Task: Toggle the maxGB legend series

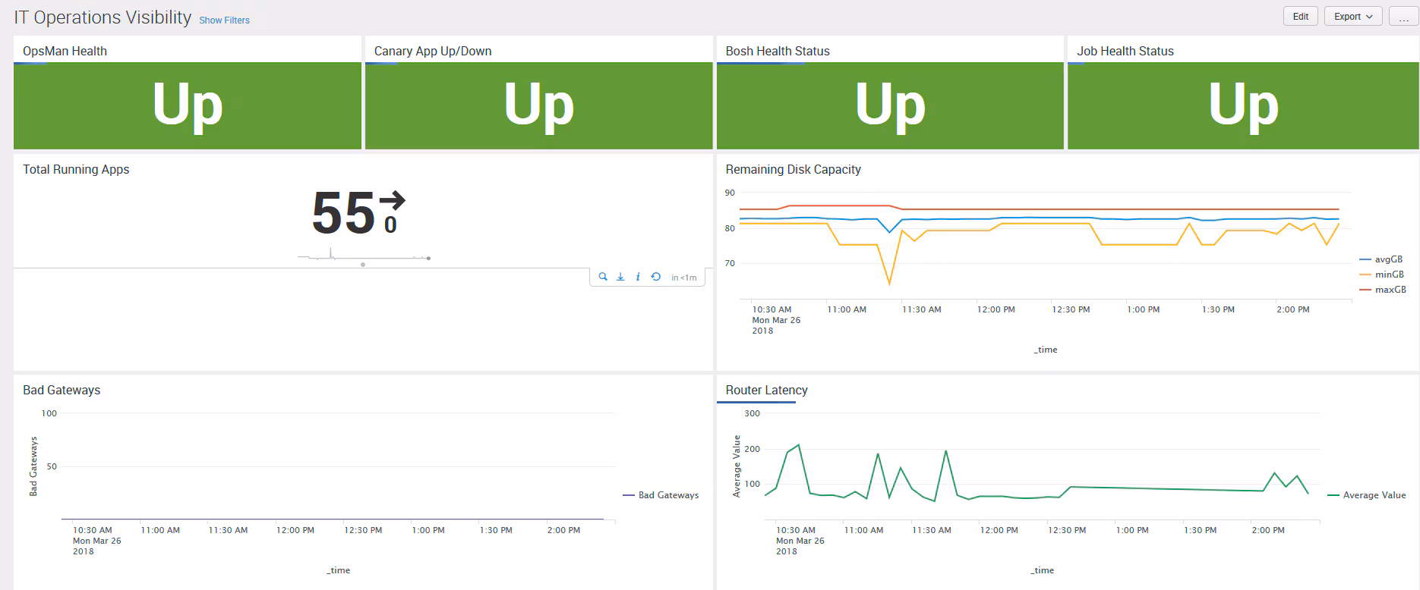Action: [x=1390, y=290]
